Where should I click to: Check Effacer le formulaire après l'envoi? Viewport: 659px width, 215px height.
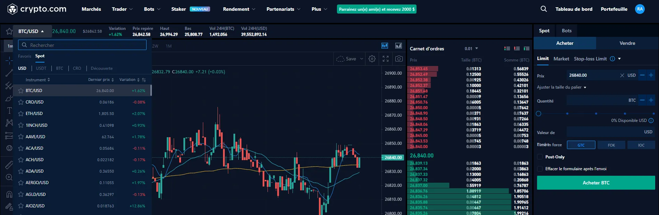point(540,169)
